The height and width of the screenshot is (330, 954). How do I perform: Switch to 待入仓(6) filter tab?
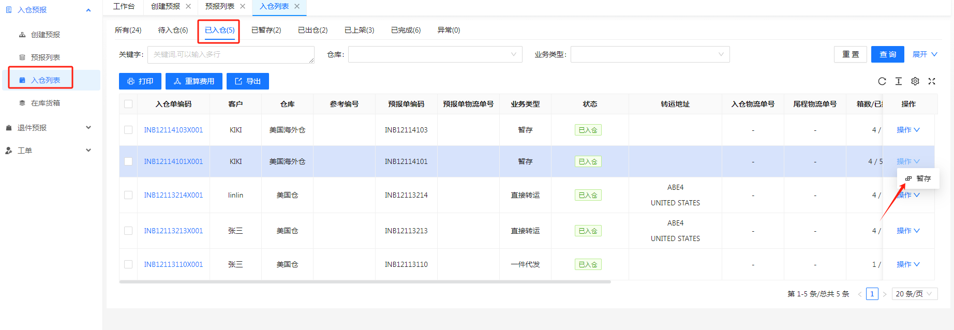(x=173, y=30)
